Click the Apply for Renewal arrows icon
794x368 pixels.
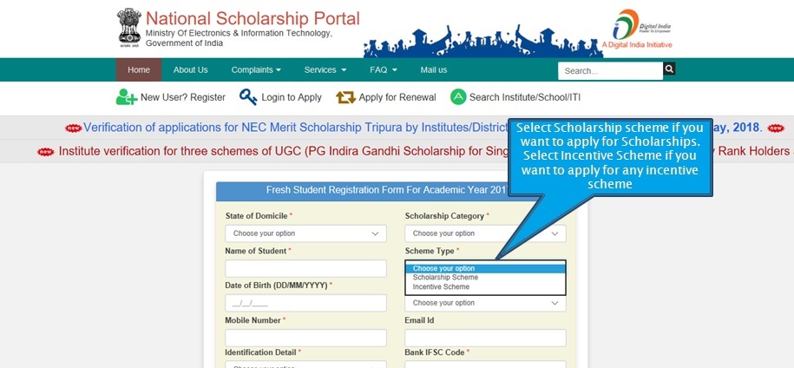point(346,97)
